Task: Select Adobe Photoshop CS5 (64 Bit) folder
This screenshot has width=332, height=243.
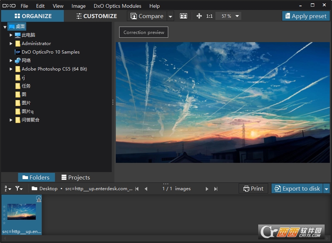Action: coord(51,69)
